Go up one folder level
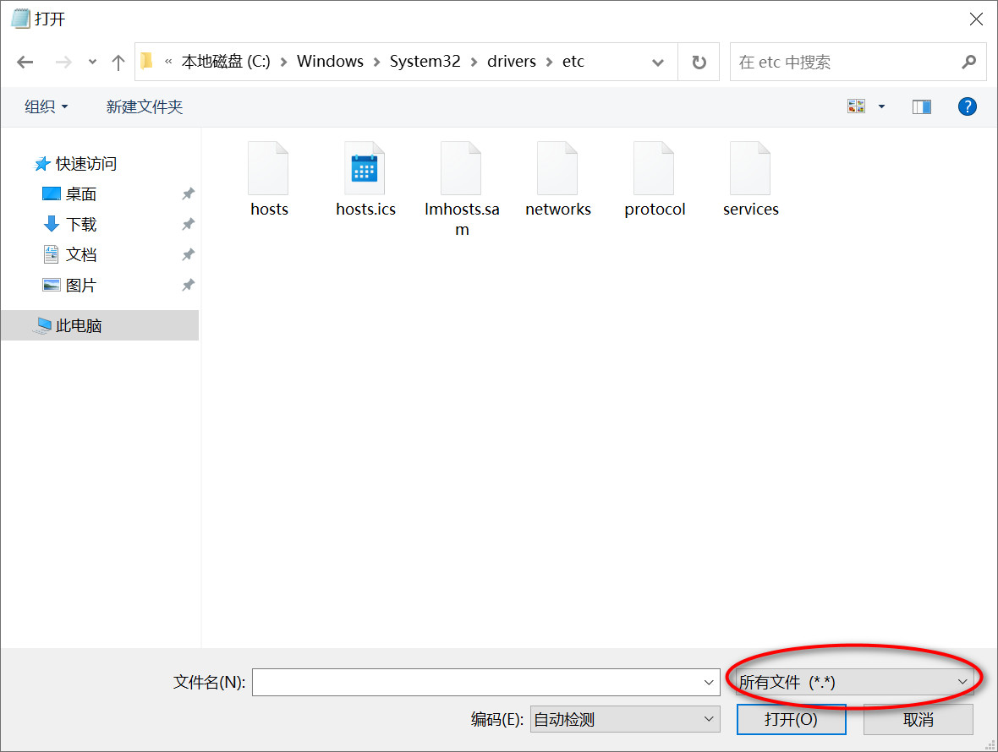Viewport: 998px width, 752px height. point(118,63)
